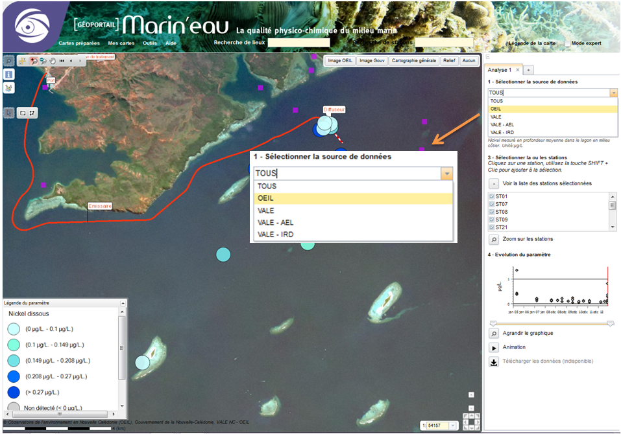This screenshot has width=621, height=434.
Task: Play the Animation
Action: click(x=494, y=347)
